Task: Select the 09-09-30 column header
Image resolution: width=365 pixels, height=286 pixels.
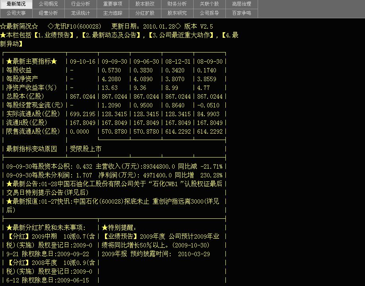Action: click(114, 62)
